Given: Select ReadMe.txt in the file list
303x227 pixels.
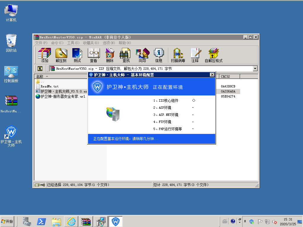Looking at the screenshot, I should click(50, 86).
